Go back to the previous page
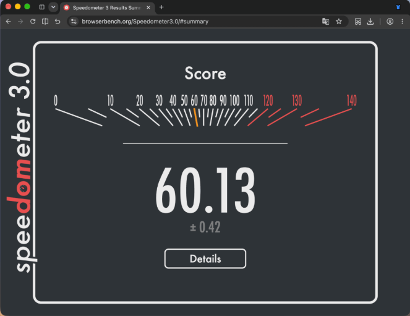The width and height of the screenshot is (410, 316). [x=9, y=22]
